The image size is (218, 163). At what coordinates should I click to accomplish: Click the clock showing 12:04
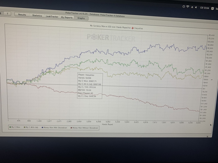205,8
